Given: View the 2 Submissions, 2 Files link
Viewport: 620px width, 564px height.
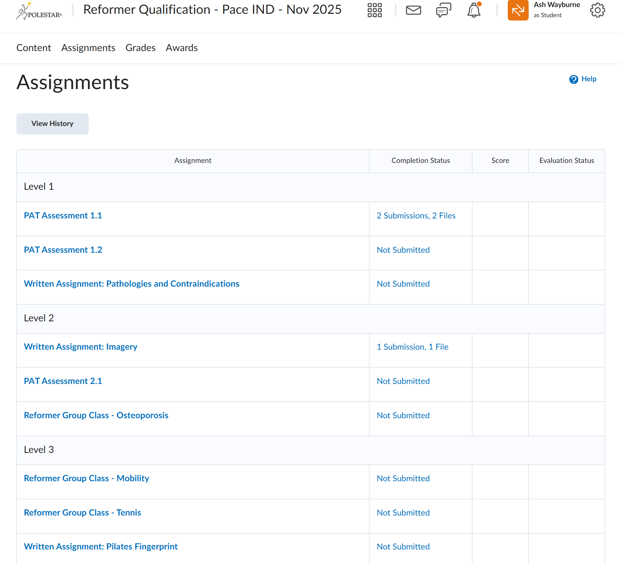Looking at the screenshot, I should [x=416, y=216].
